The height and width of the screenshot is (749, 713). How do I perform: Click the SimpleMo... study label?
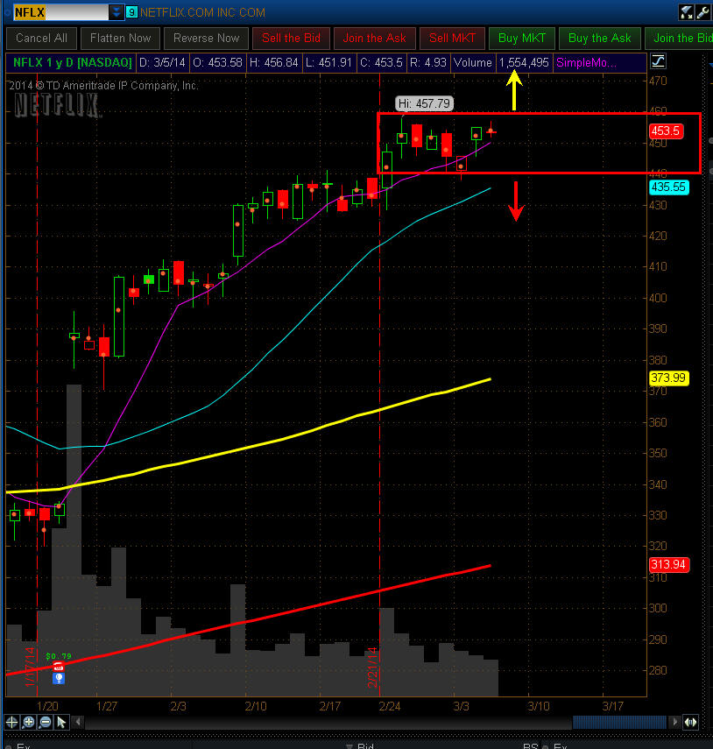(587, 62)
